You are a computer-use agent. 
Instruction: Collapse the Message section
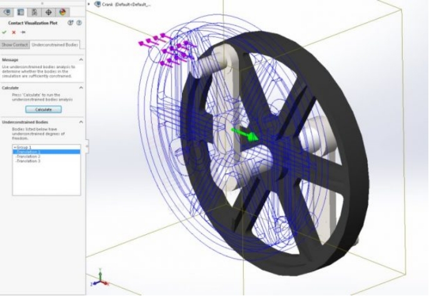pos(81,59)
